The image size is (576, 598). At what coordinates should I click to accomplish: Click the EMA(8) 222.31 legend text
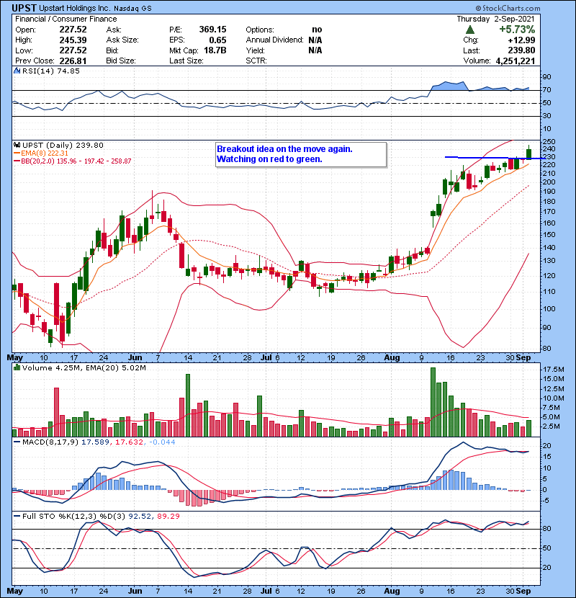tap(45, 153)
